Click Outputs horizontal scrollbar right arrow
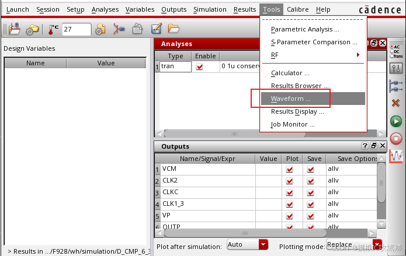406x256 pixels. click(372, 233)
